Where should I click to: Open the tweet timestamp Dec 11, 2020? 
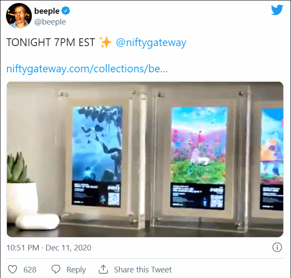point(49,248)
